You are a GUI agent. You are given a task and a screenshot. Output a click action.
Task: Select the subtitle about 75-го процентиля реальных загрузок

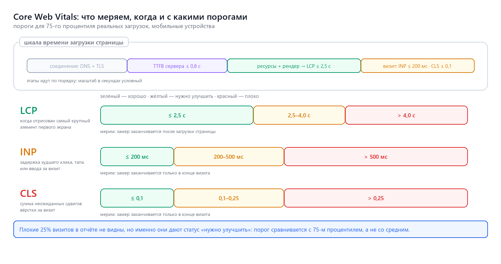pyautogui.click(x=114, y=26)
